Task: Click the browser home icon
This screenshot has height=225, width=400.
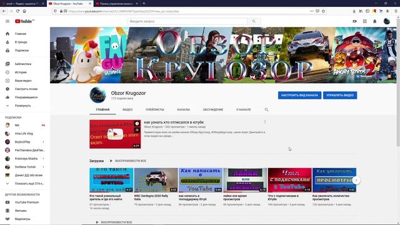Action: point(24,11)
